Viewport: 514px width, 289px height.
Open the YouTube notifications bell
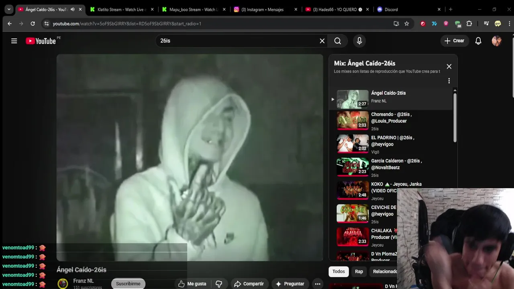coord(478,41)
